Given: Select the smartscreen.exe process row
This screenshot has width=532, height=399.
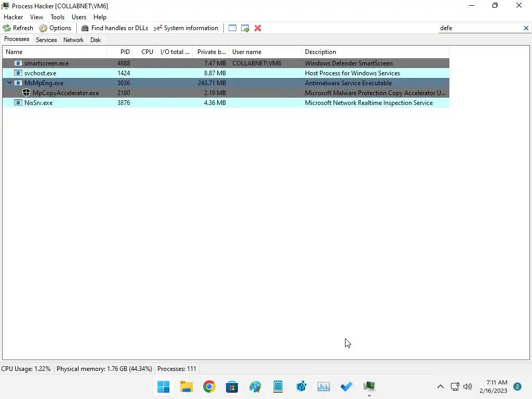Looking at the screenshot, I should (226, 63).
